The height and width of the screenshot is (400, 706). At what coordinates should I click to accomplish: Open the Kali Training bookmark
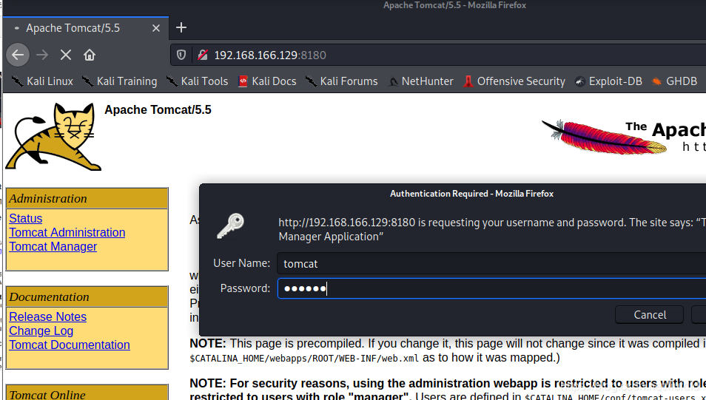[x=119, y=81]
